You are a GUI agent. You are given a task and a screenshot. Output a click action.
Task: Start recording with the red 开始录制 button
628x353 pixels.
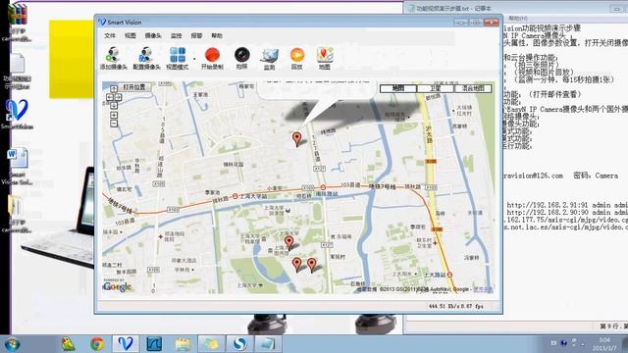[212, 58]
